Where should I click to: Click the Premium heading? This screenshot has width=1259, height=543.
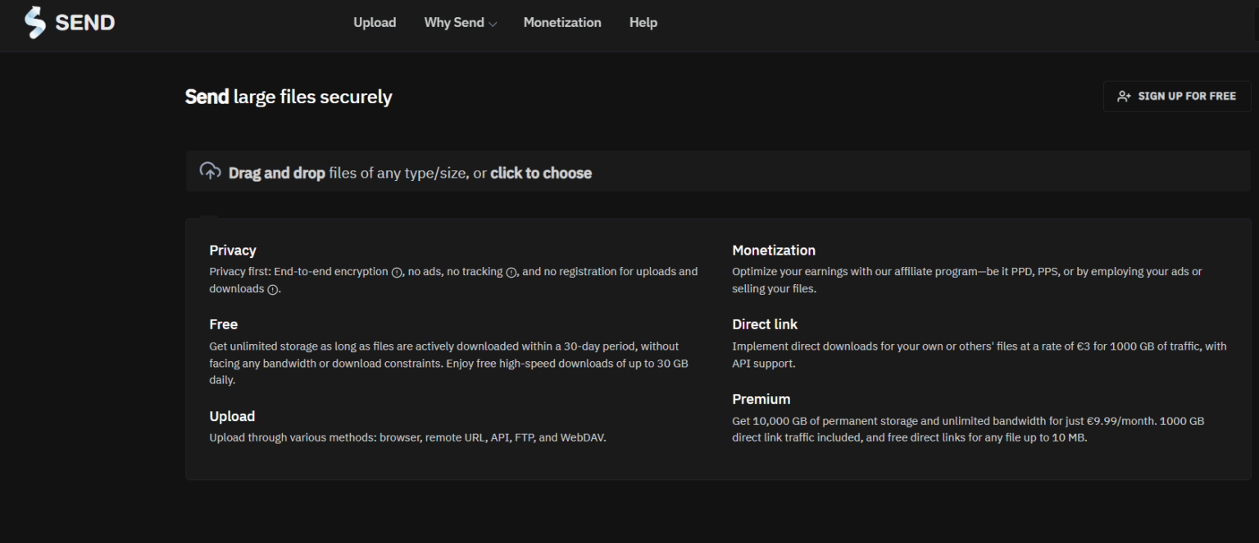pyautogui.click(x=761, y=399)
